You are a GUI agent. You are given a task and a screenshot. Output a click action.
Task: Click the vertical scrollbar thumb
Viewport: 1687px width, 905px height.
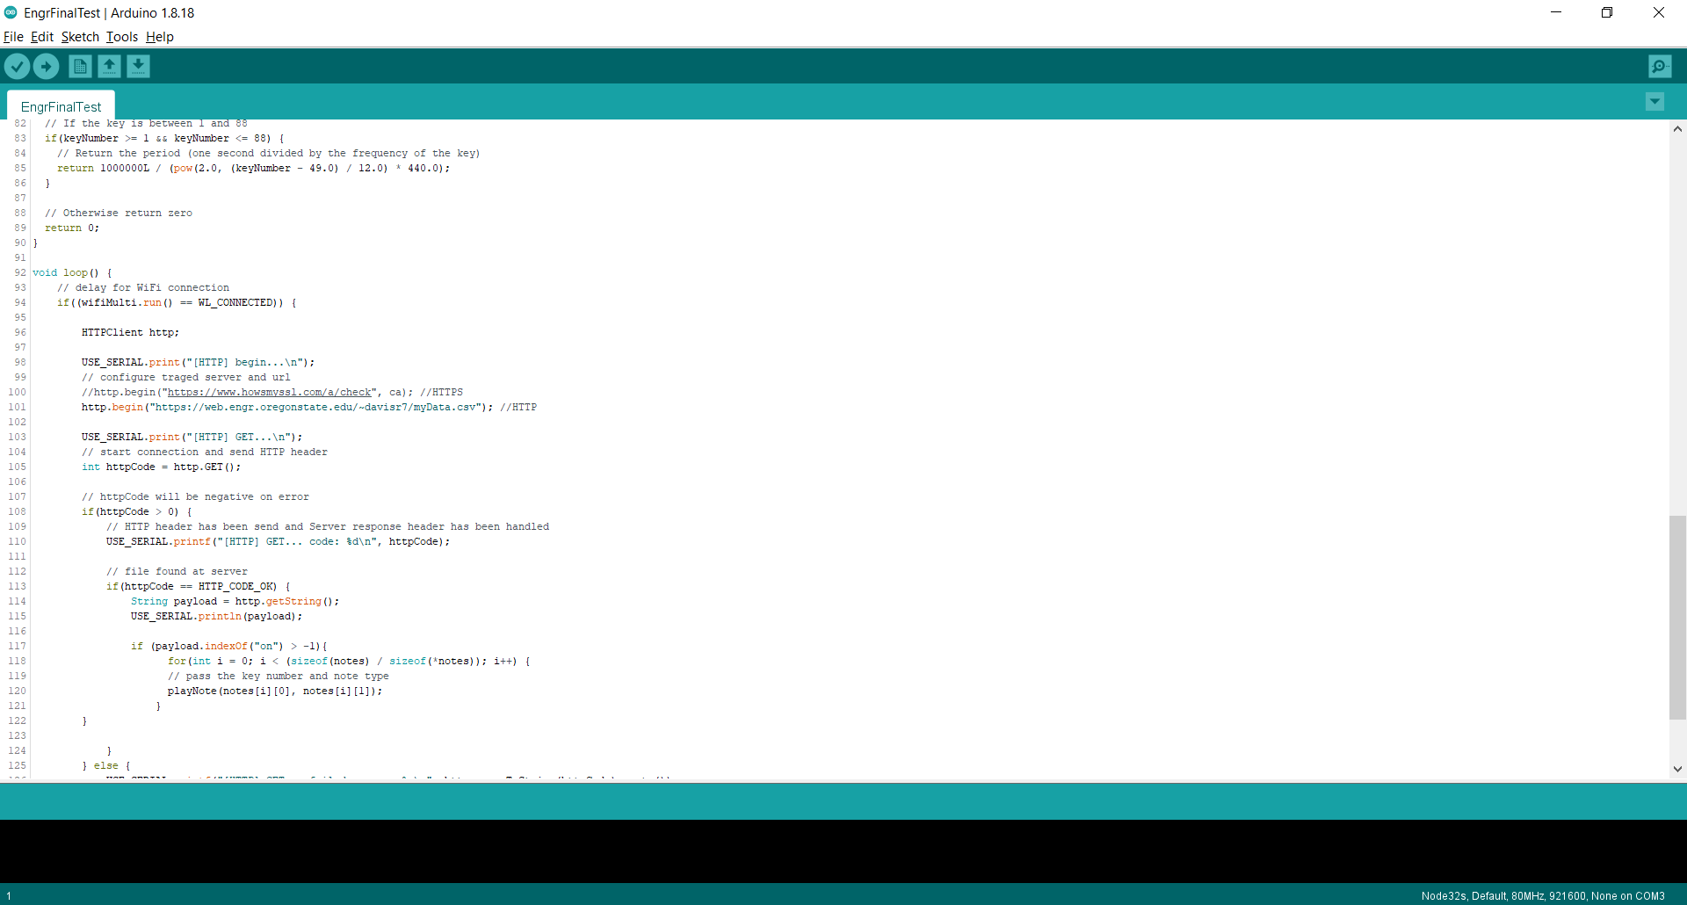[1677, 617]
